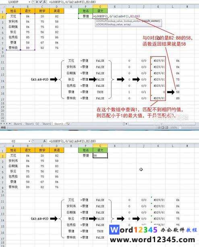The width and height of the screenshot is (199, 247).
Task: Click the Page Break Preview icon in the status bar
Action: tap(167, 128)
